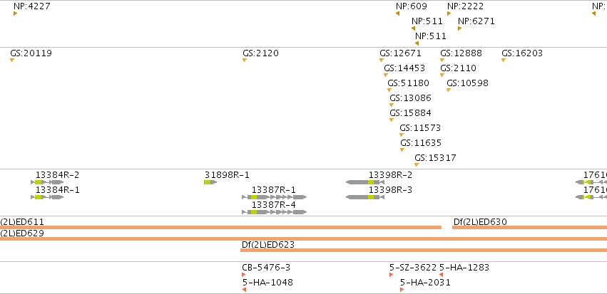Click the NP:2222 triangle marker
Viewport: 607px width, 294px height.
point(449,14)
